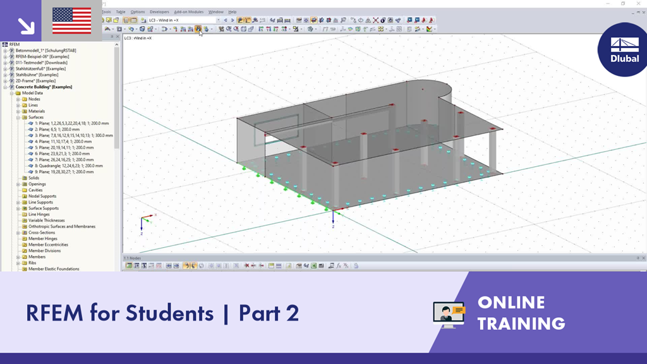Show the view in Y direction
This screenshot has height=364, width=647.
(x=269, y=29)
